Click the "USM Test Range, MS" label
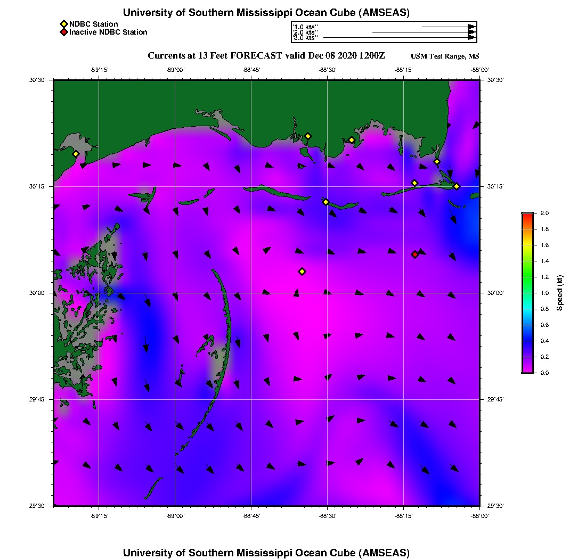The height and width of the screenshot is (559, 586). (445, 56)
